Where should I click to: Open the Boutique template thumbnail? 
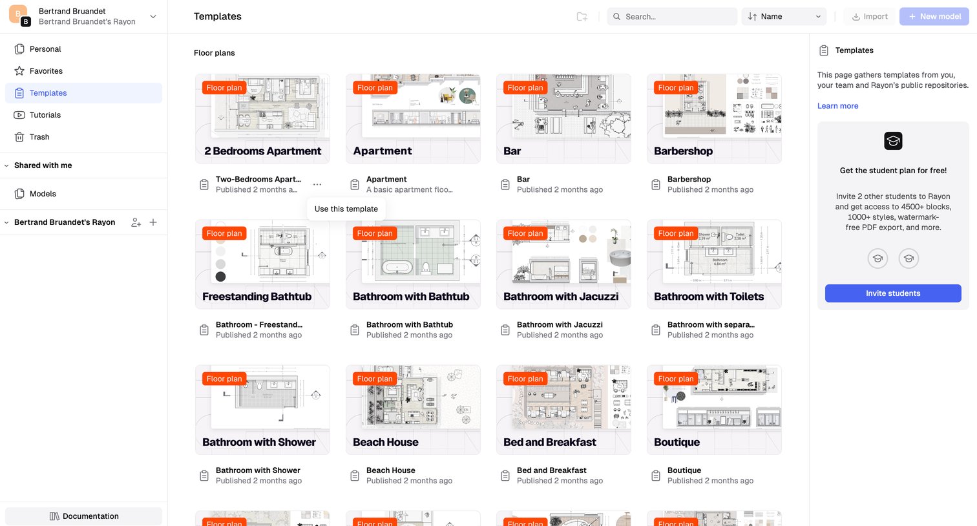coord(714,410)
